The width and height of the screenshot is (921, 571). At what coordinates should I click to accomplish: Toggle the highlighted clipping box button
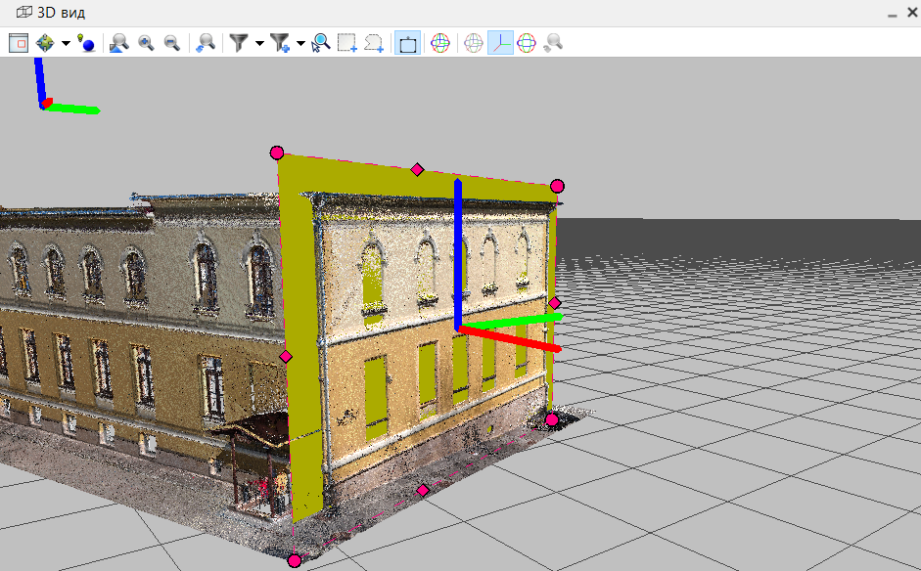pos(408,43)
